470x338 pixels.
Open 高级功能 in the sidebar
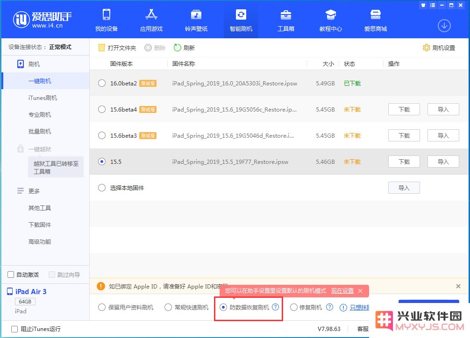(x=40, y=241)
